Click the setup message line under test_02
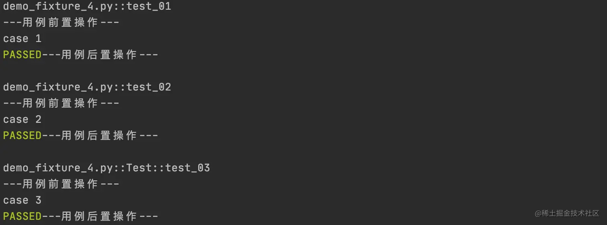 (61, 103)
